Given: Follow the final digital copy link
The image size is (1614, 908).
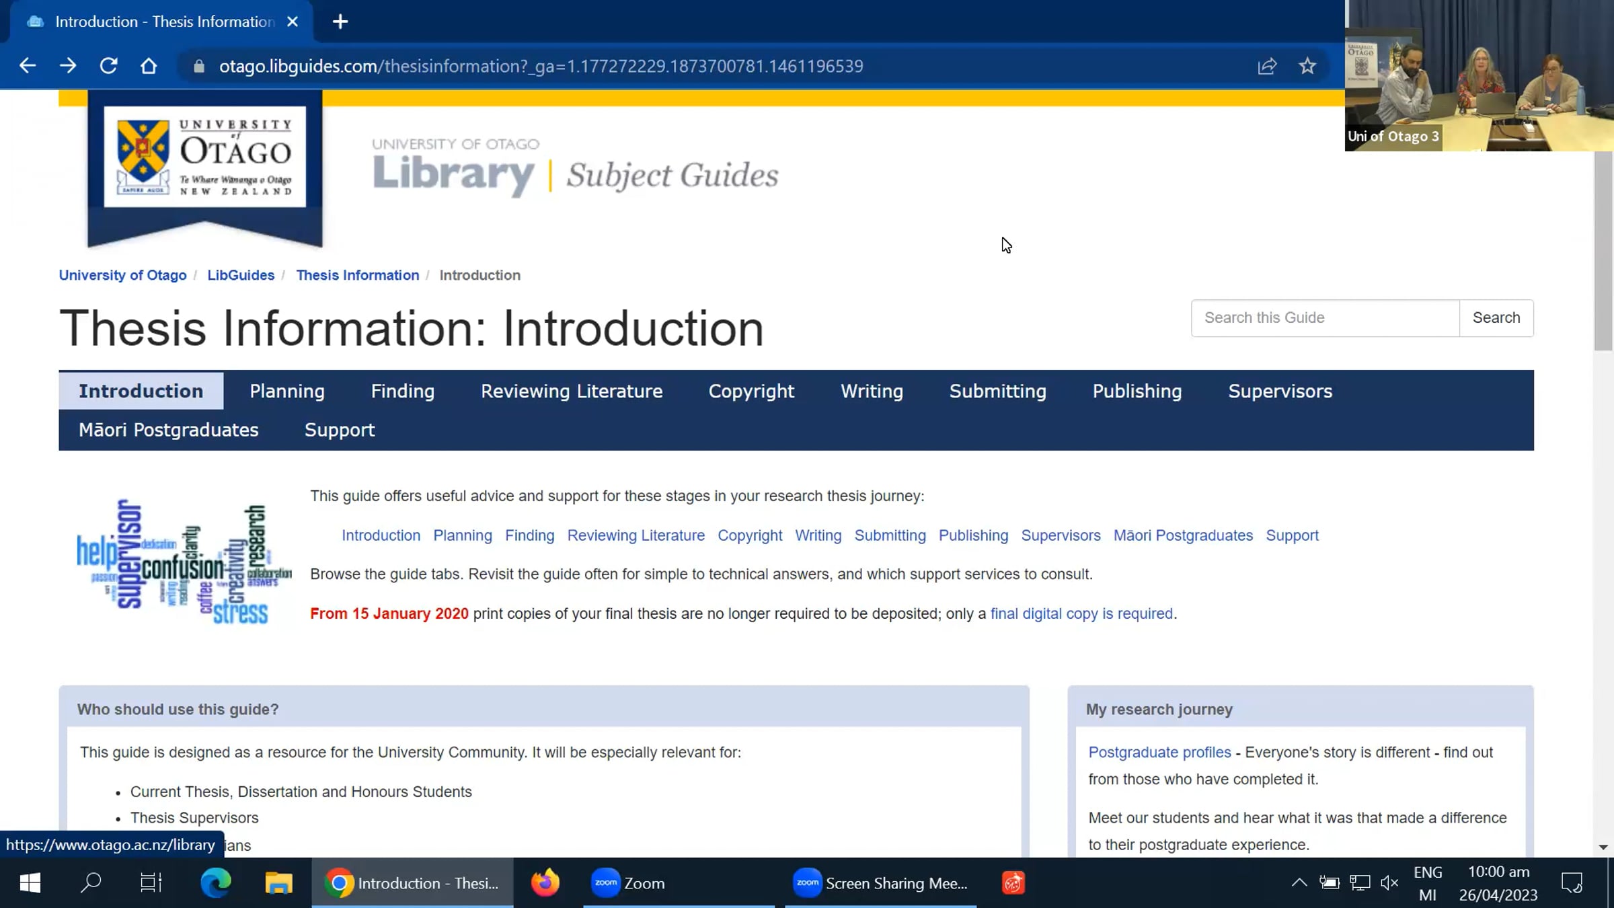Looking at the screenshot, I should [x=1081, y=613].
